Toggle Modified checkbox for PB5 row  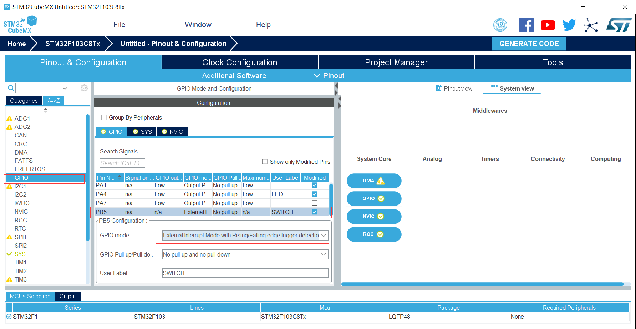(x=315, y=212)
